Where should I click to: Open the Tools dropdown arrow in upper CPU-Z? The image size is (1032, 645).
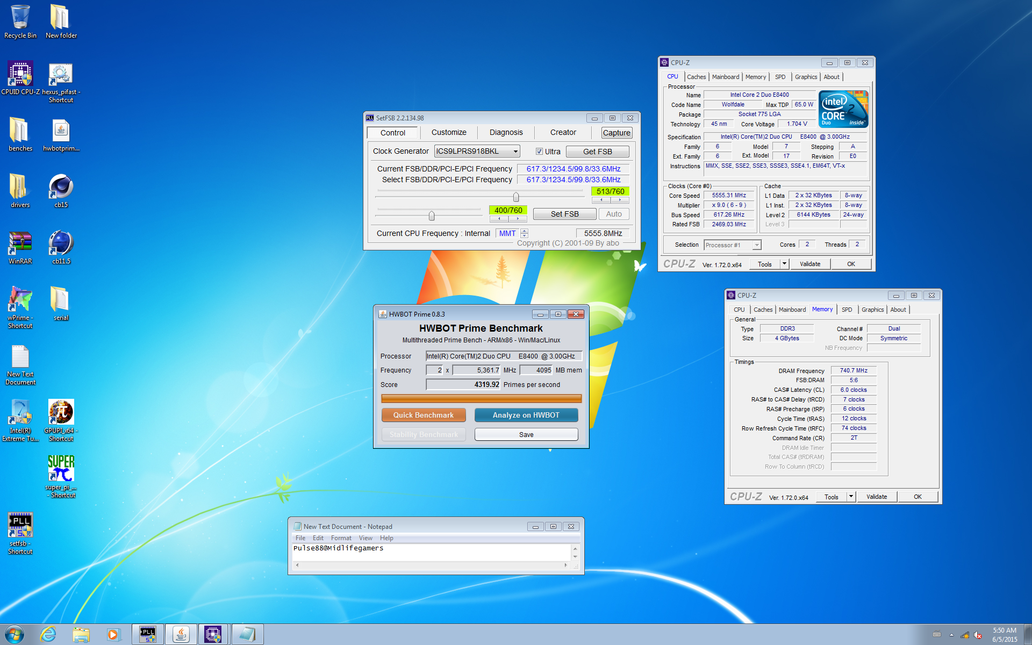click(x=784, y=264)
